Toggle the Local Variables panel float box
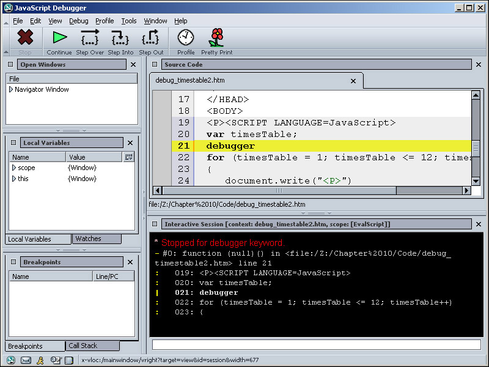The width and height of the screenshot is (489, 367). pyautogui.click(x=13, y=143)
